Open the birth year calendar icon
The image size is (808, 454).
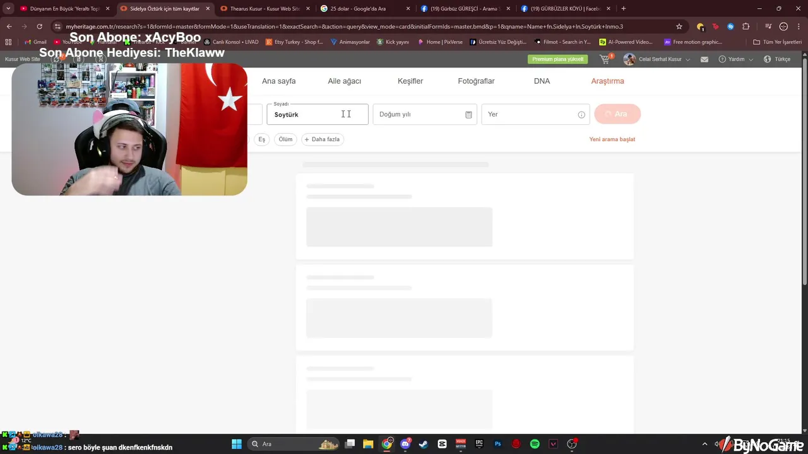468,115
